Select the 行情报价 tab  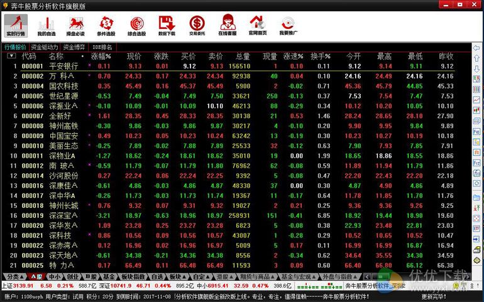15,47
